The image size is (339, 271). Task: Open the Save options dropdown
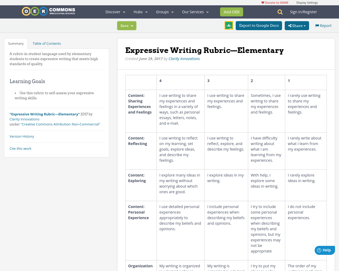132,26
